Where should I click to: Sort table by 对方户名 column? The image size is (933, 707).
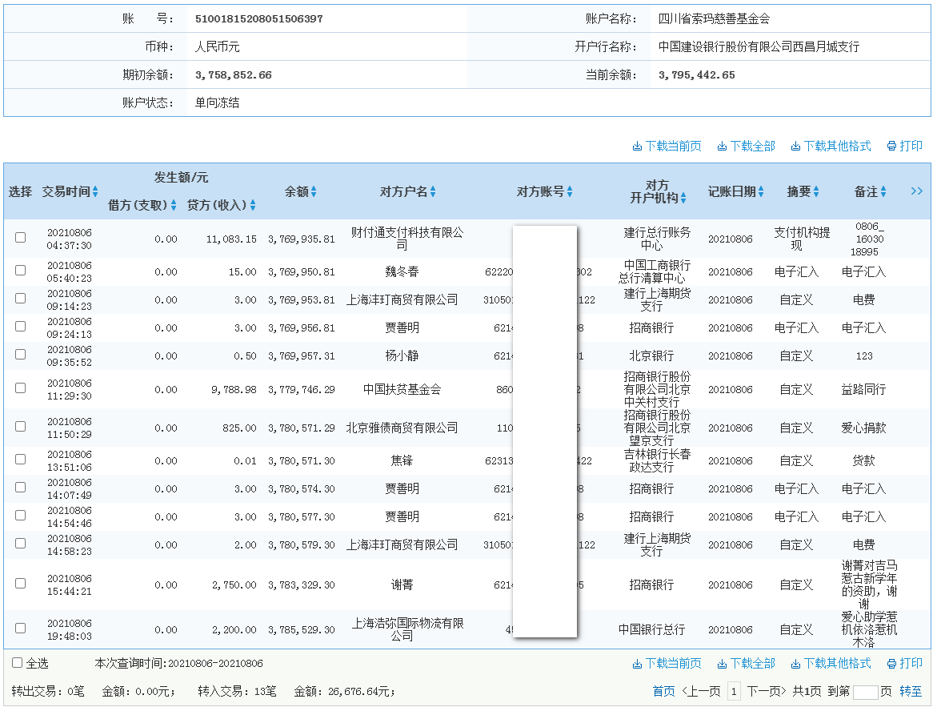point(433,192)
